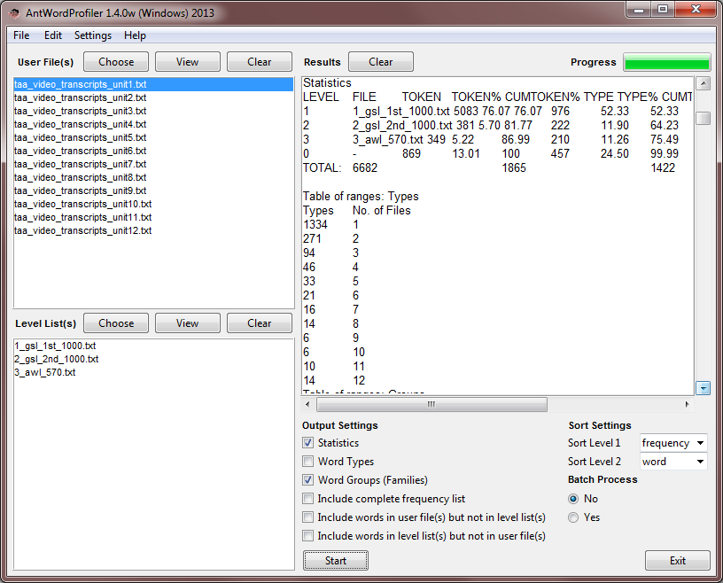Open the File menu

click(x=21, y=35)
